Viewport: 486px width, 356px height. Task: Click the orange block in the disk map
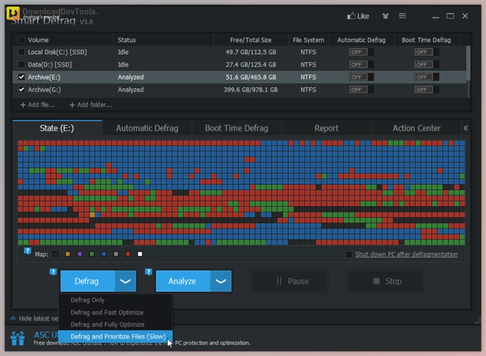tap(92, 214)
